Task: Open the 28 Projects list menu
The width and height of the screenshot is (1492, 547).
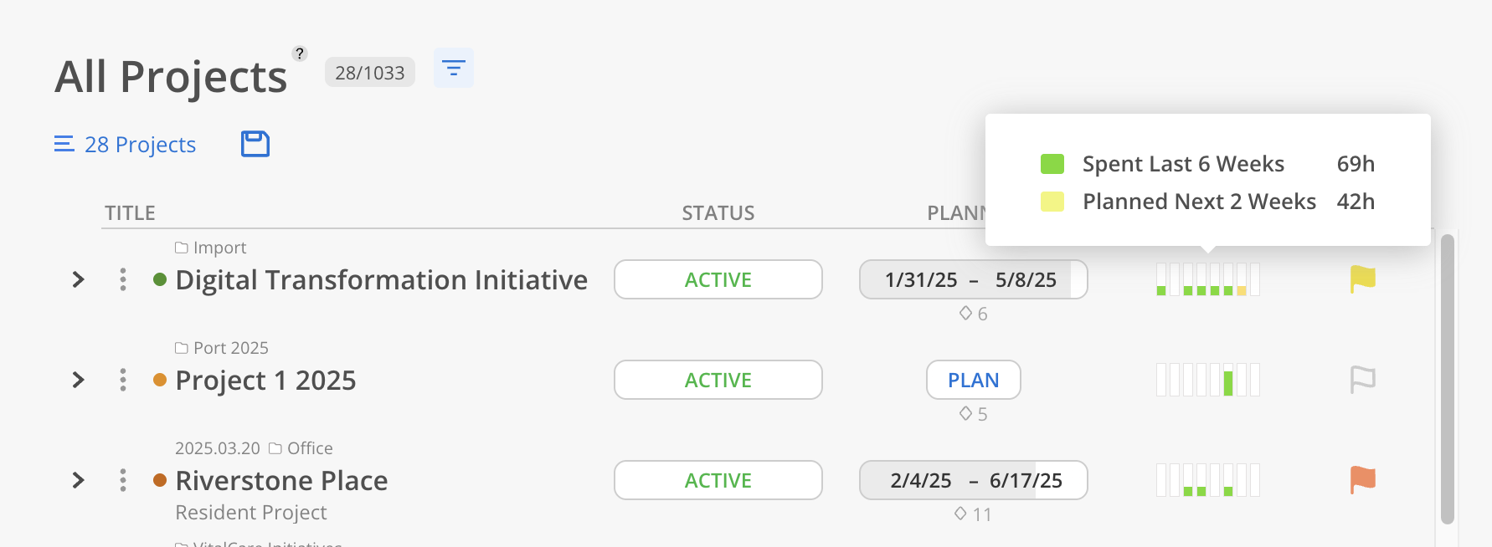Action: click(126, 145)
